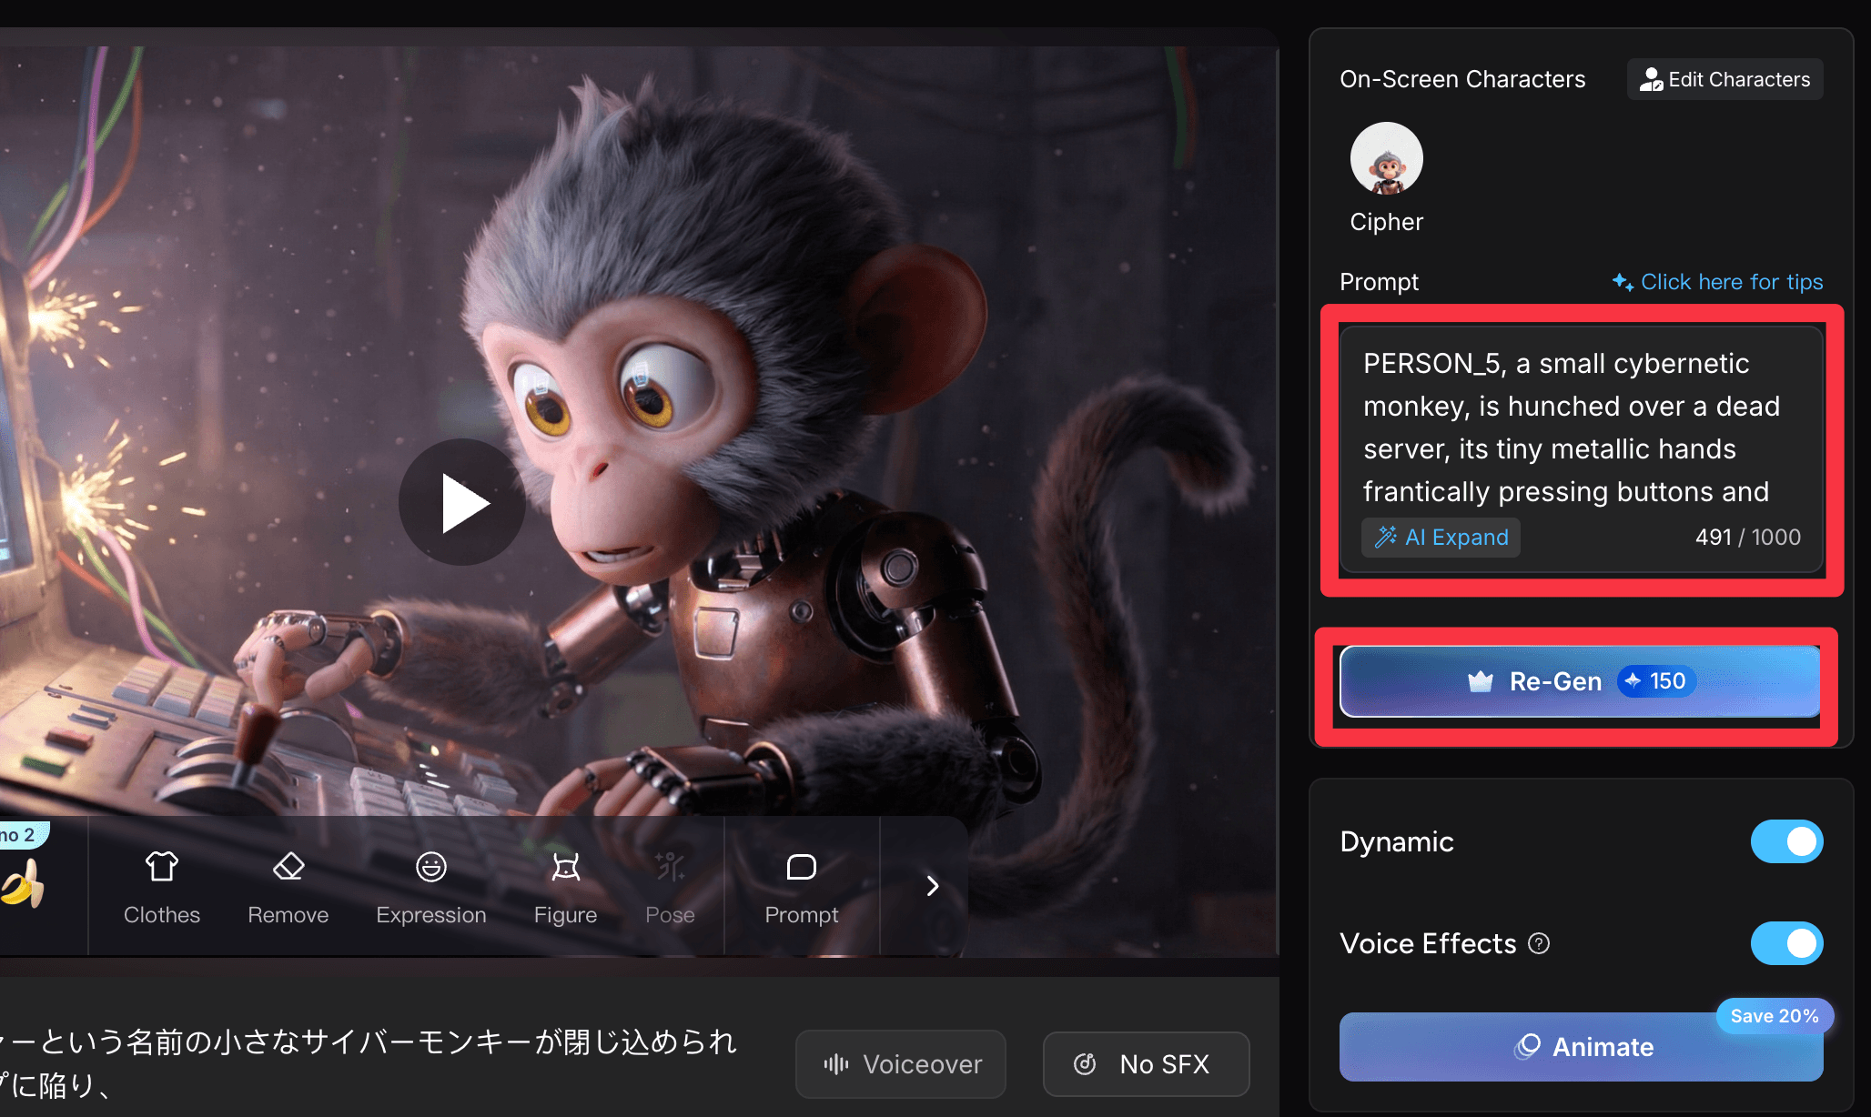
Task: Open Click here for tips link
Action: (x=1718, y=282)
